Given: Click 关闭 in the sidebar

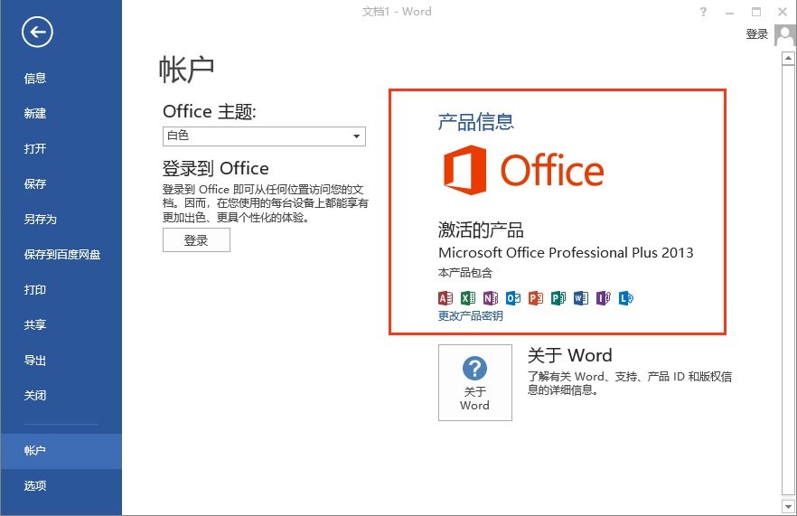Looking at the screenshot, I should click(61, 396).
